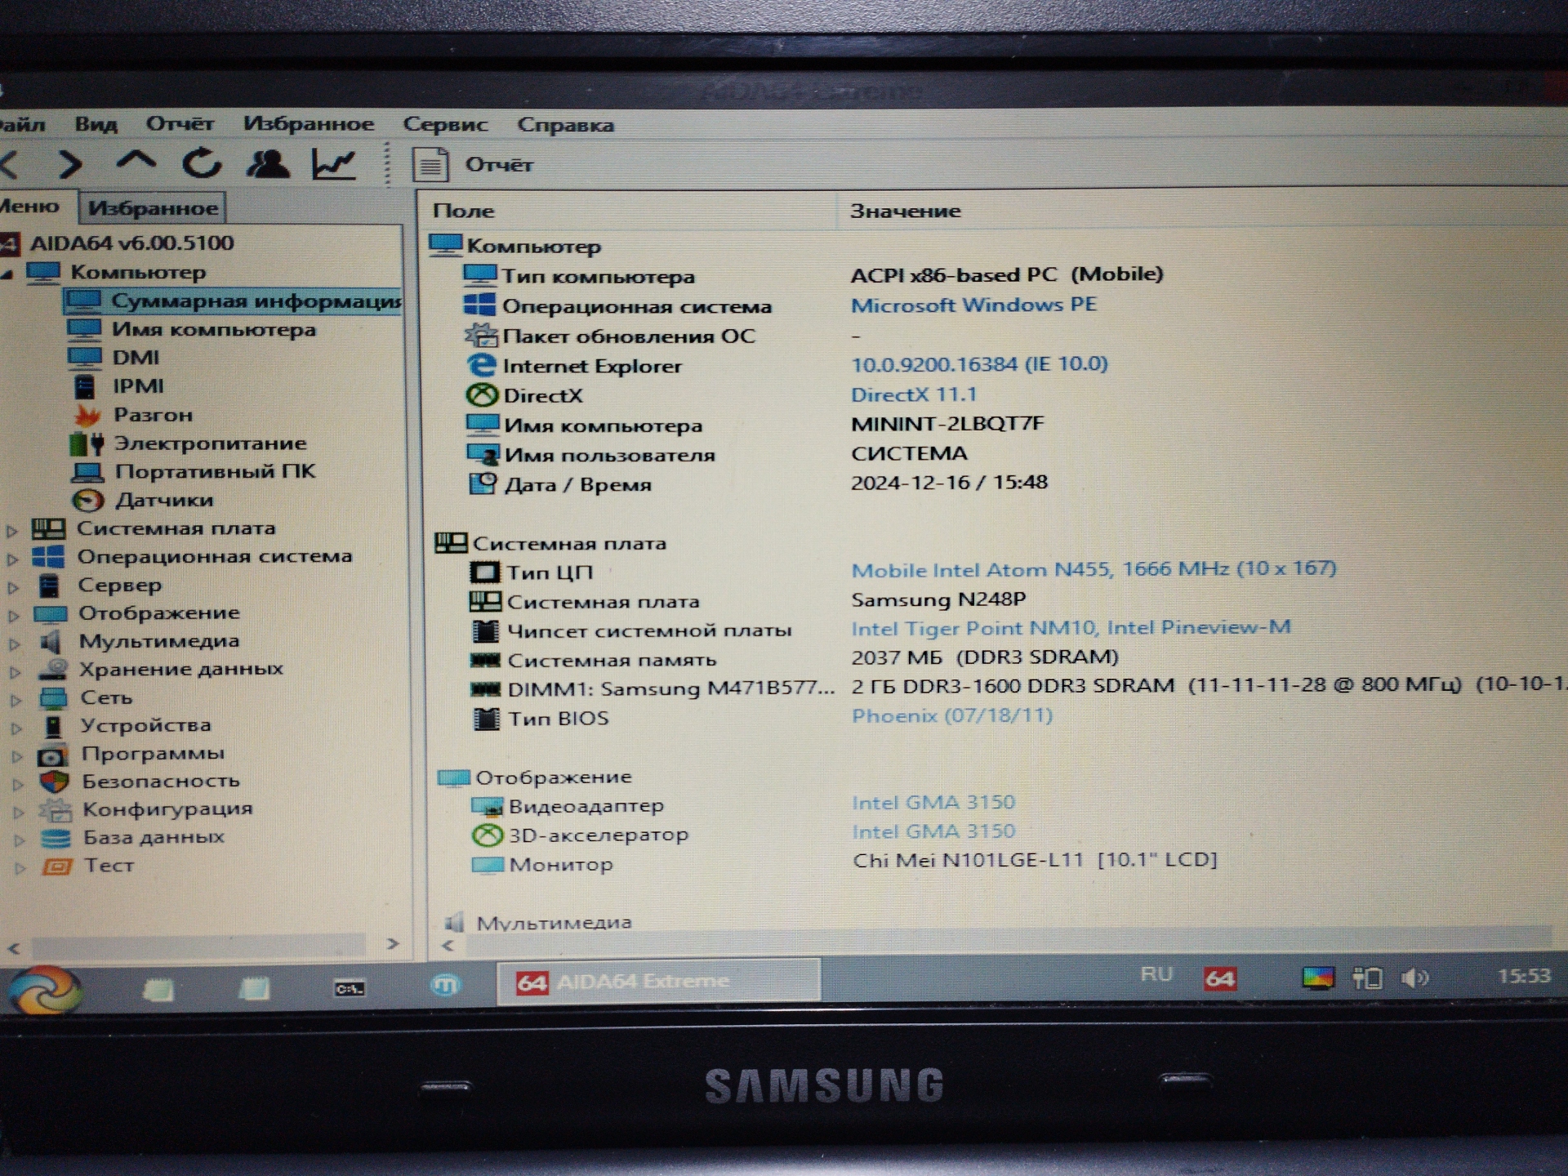Open the user manager toolbar icon

coord(268,164)
